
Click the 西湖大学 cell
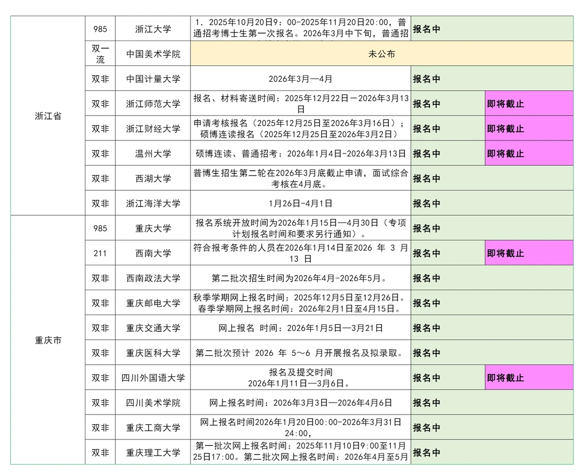[152, 178]
